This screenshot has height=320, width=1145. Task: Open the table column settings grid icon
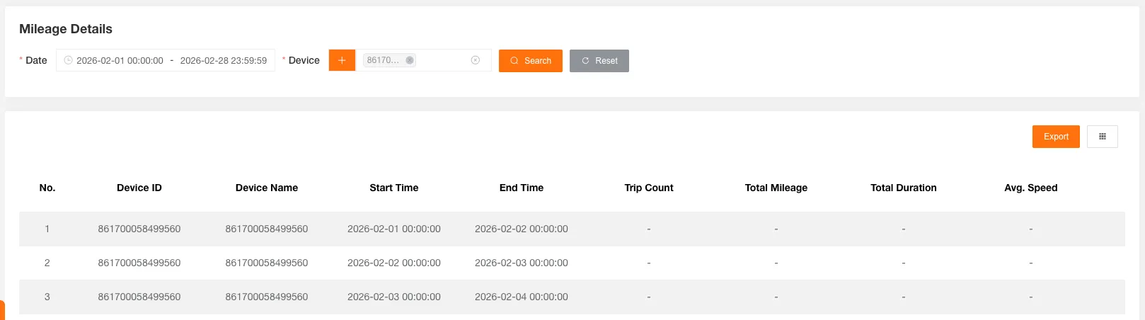(x=1102, y=137)
